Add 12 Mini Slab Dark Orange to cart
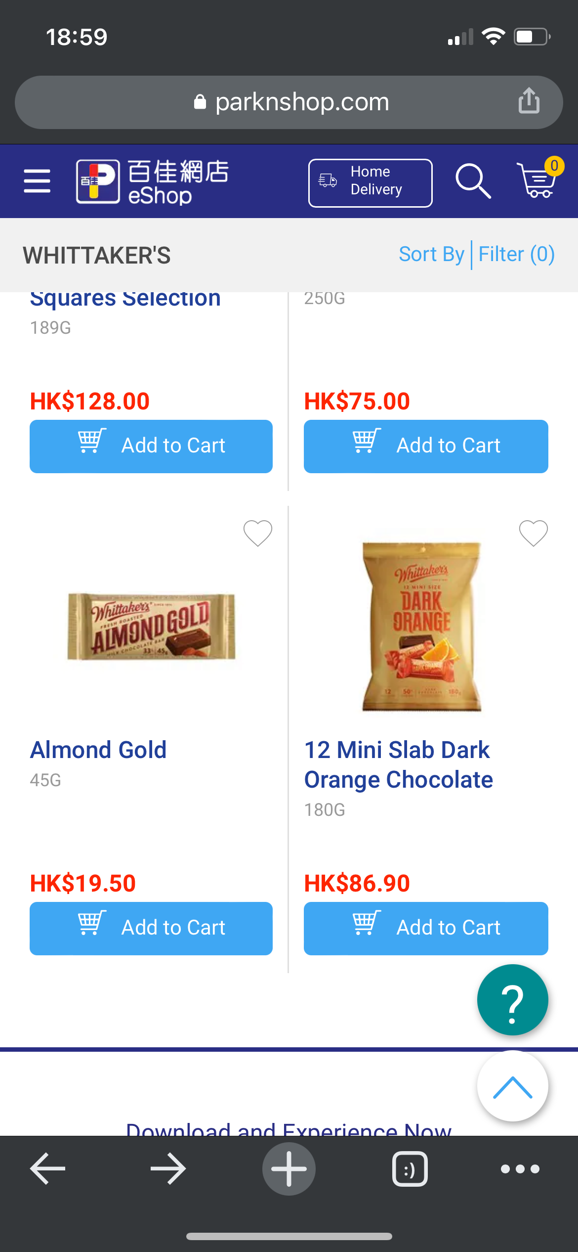Screen dimensions: 578x1252 [x=426, y=928]
